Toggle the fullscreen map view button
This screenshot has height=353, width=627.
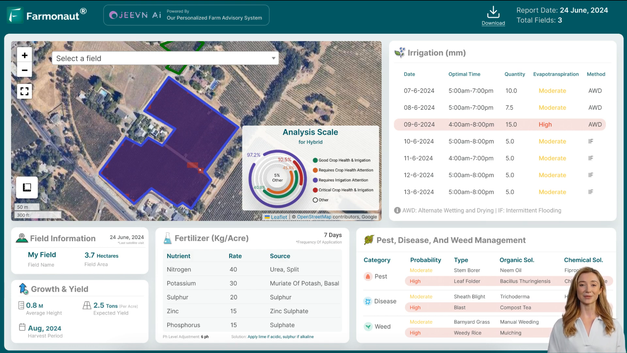click(x=24, y=91)
